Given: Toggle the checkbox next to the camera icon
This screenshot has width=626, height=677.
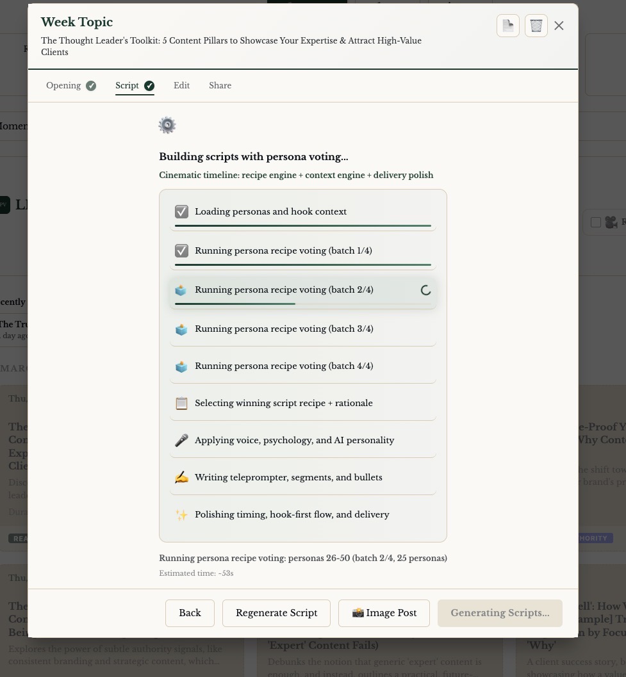Looking at the screenshot, I should (595, 222).
